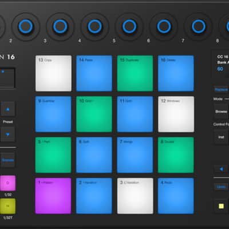Tap green pad number 5
Image resolution: width=229 pixels, height=229 pixels.
pyautogui.click(x=53, y=155)
